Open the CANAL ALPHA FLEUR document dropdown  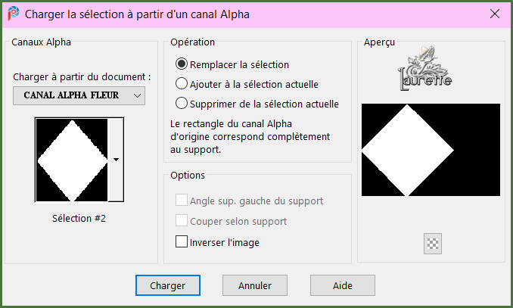[79, 95]
